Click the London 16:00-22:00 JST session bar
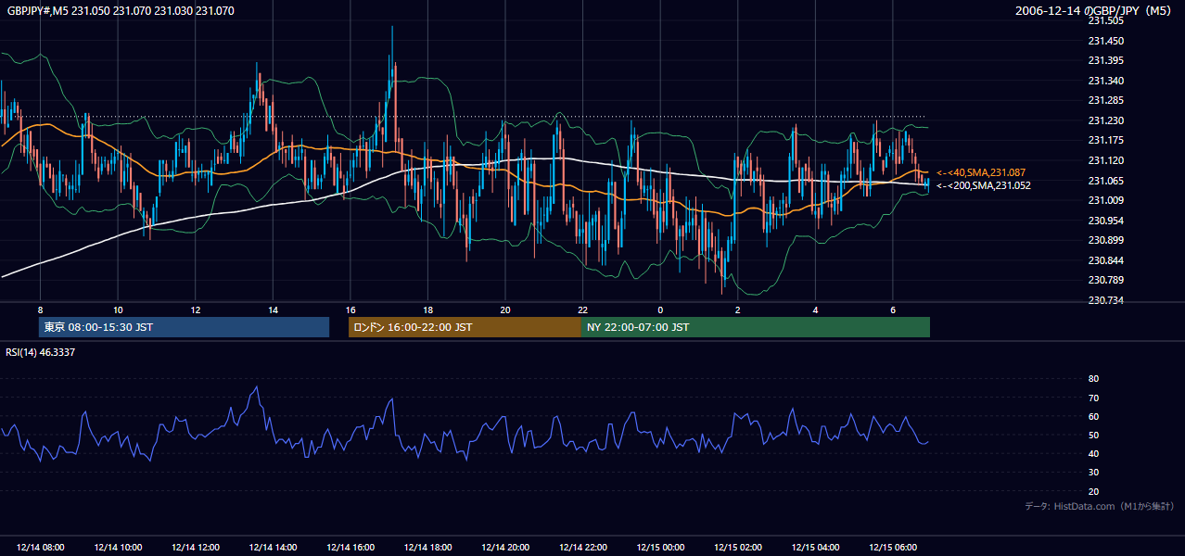Screen dimensions: 1185x556 [465, 327]
